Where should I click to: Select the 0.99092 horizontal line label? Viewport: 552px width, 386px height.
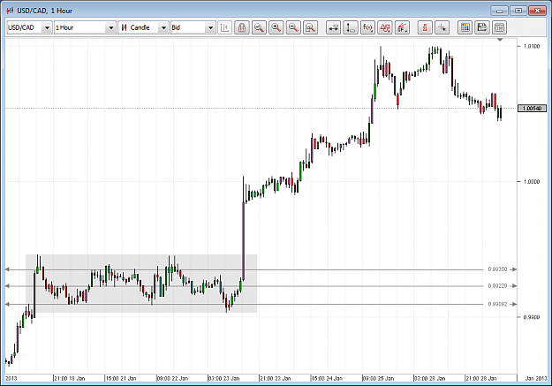pyautogui.click(x=497, y=304)
